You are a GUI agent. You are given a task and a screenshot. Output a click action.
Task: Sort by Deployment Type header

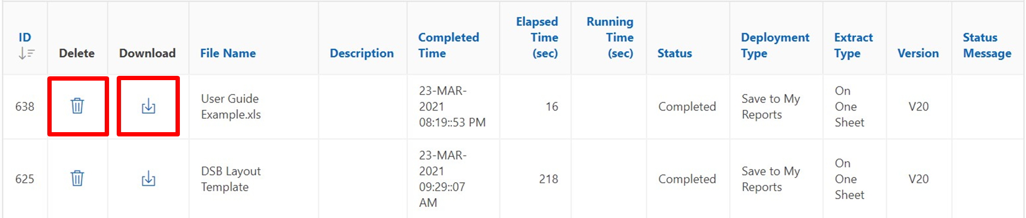point(775,45)
